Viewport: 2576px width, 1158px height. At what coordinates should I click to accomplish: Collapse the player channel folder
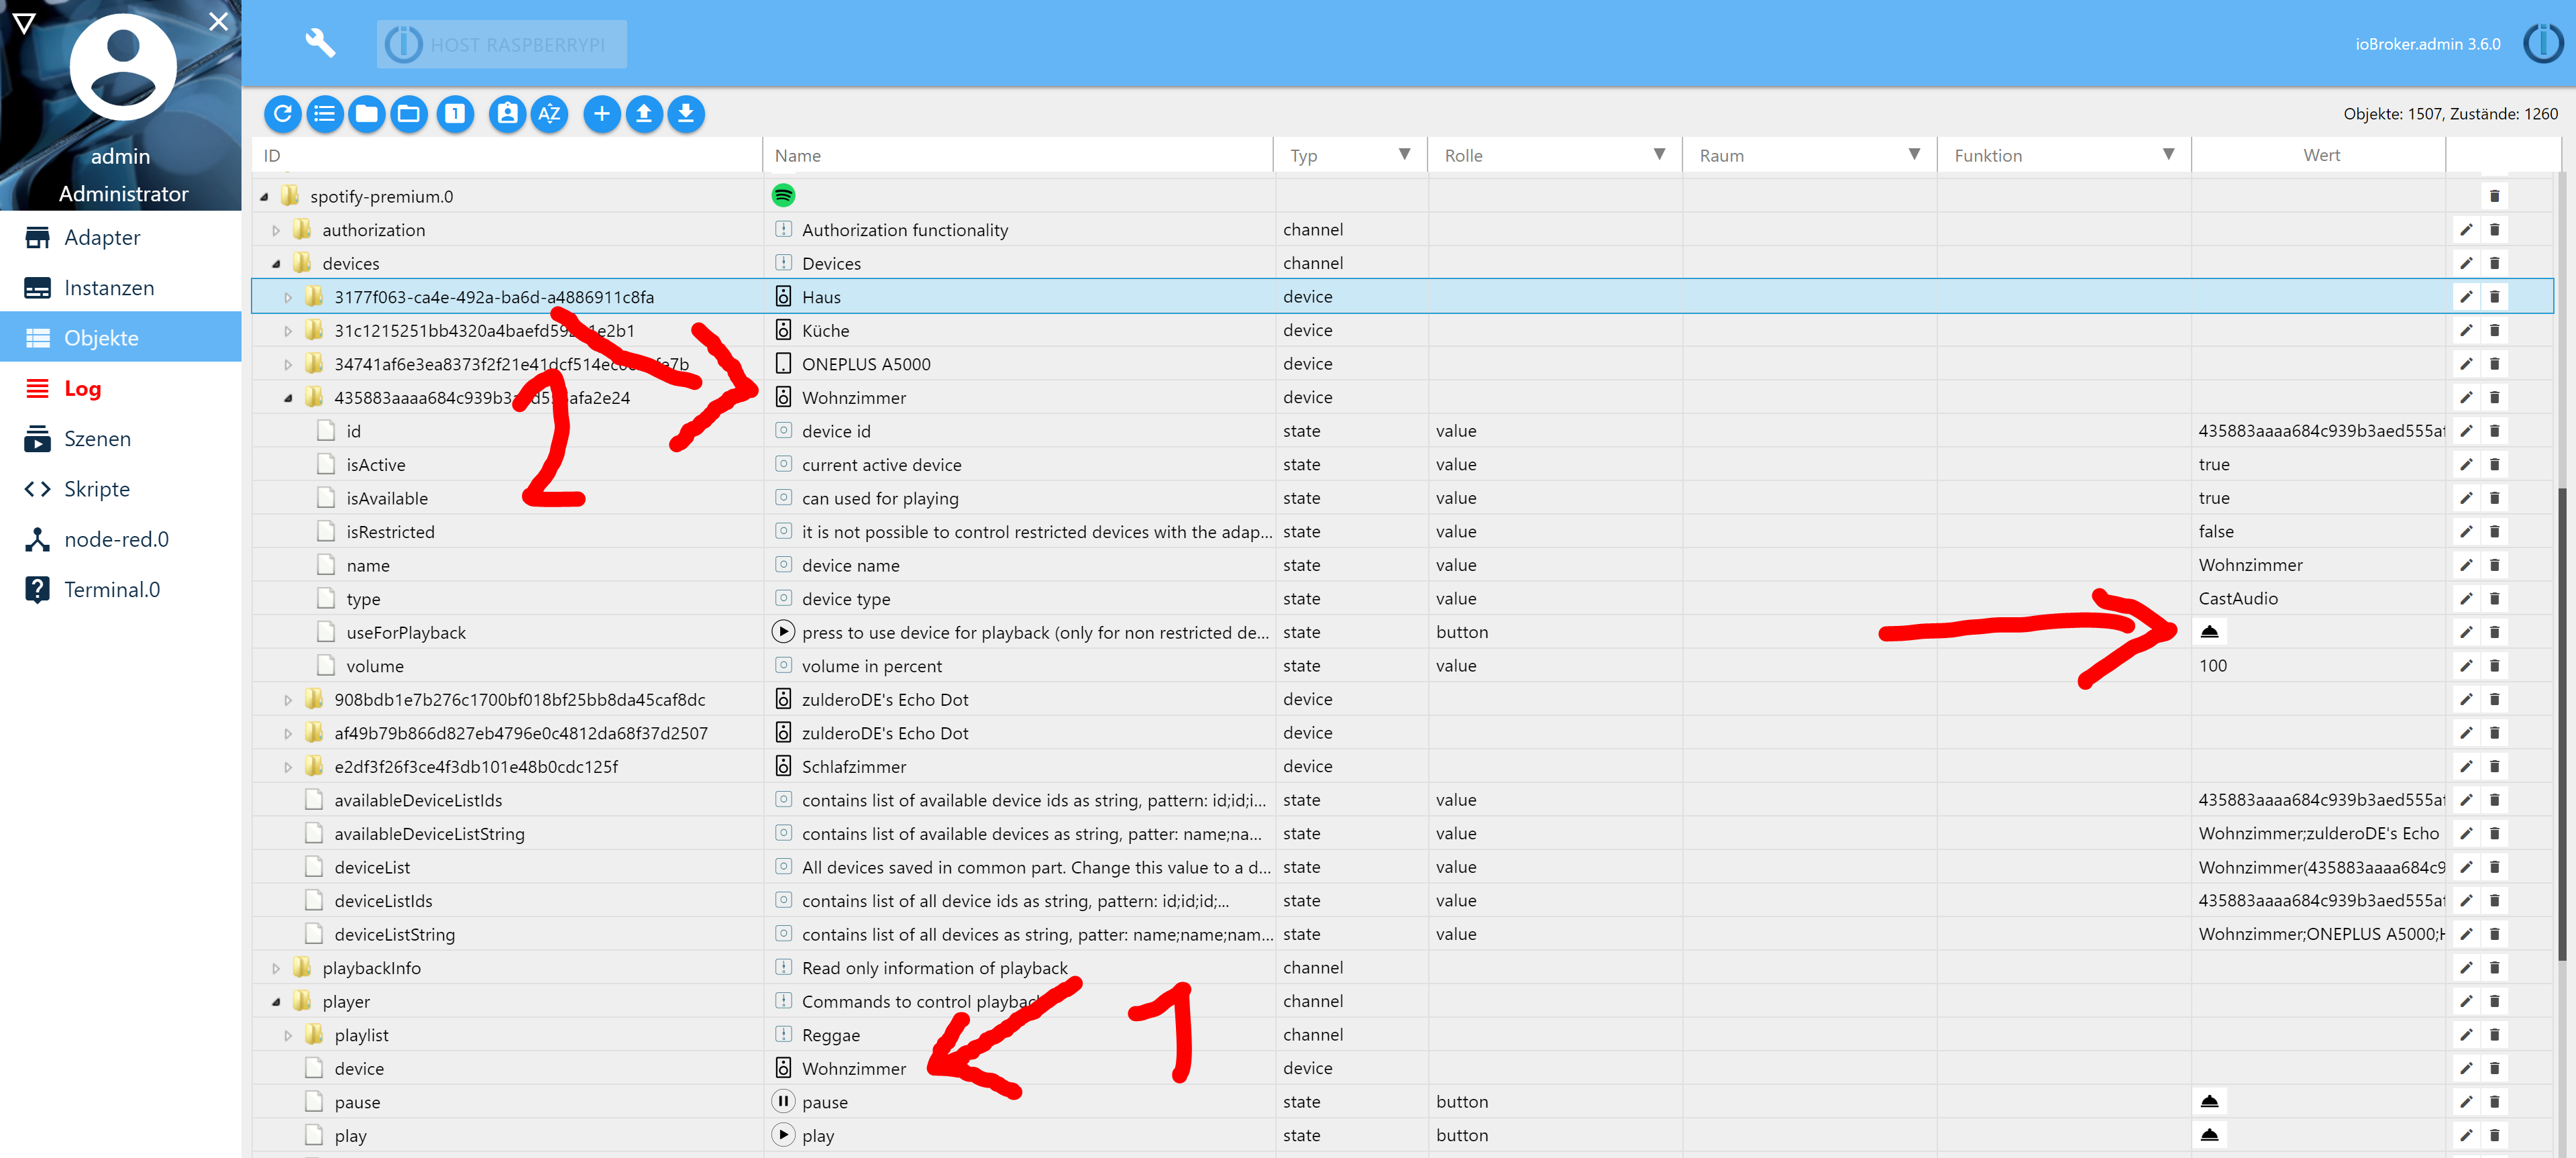(276, 1002)
